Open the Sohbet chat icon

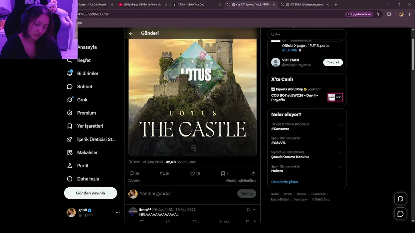tap(70, 87)
